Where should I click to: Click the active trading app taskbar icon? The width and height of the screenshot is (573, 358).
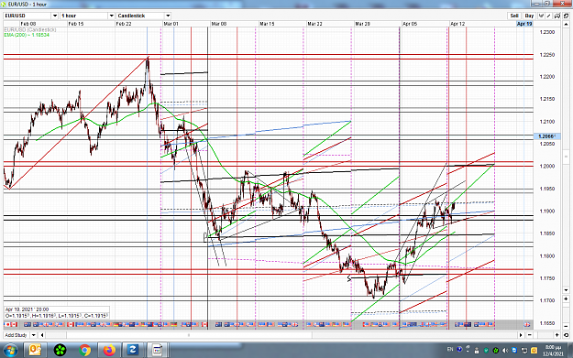157,351
